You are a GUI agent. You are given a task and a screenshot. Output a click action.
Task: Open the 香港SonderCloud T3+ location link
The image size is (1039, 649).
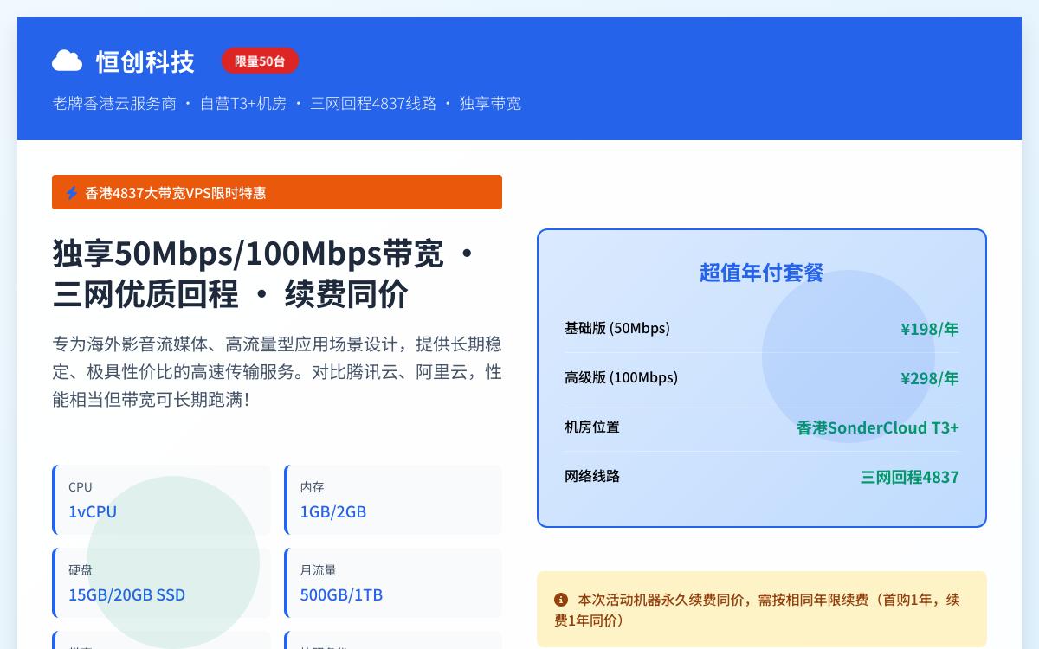tap(877, 427)
